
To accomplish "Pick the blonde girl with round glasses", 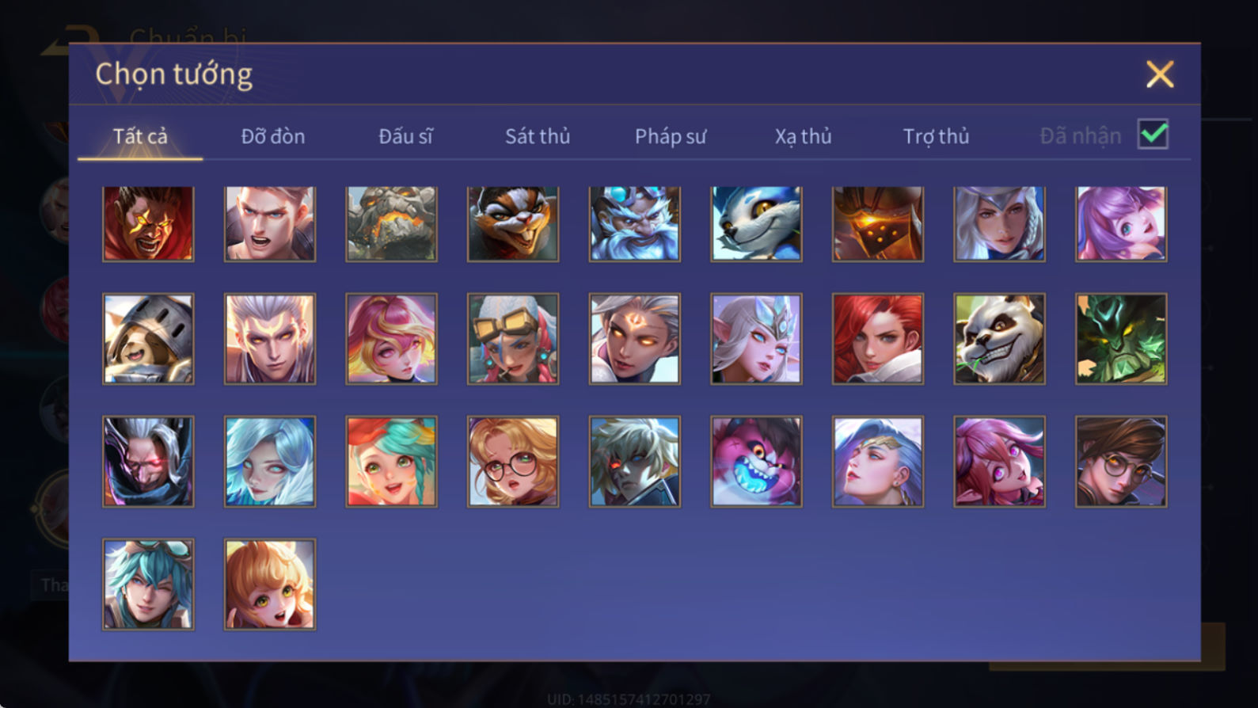I will (x=513, y=462).
